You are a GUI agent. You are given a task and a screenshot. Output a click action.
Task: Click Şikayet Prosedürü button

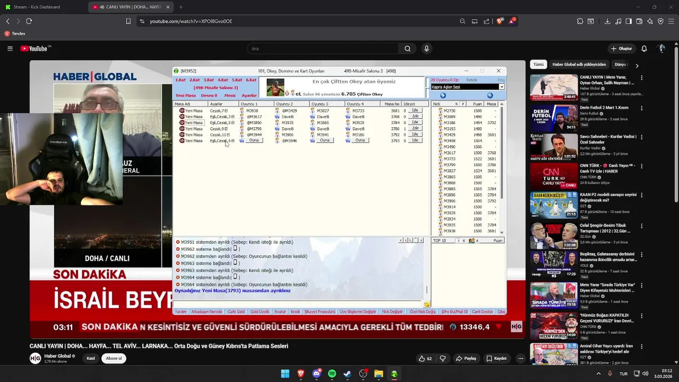click(x=320, y=312)
